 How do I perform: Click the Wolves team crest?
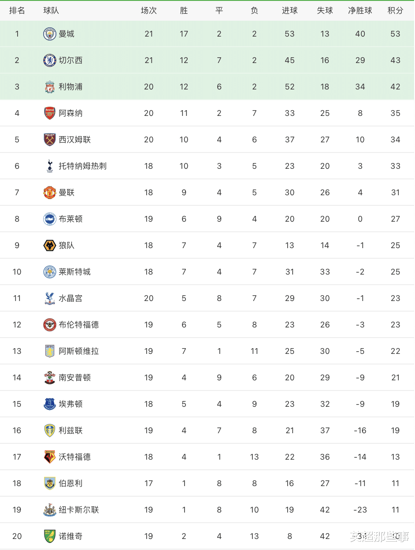(50, 245)
